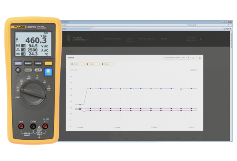Push the HOLD button on the multimeter
This screenshot has height=161, width=237.
coord(18,63)
